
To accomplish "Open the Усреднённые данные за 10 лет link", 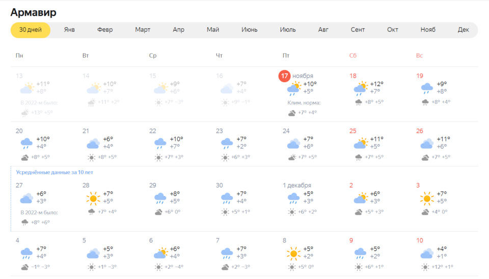I will 54,172.
